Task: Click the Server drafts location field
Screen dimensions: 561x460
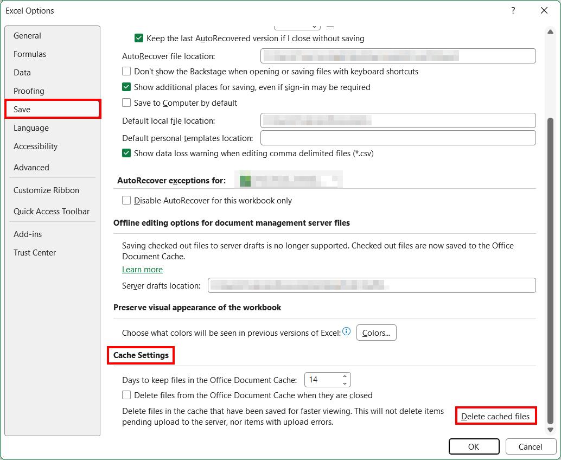Action: tap(372, 285)
